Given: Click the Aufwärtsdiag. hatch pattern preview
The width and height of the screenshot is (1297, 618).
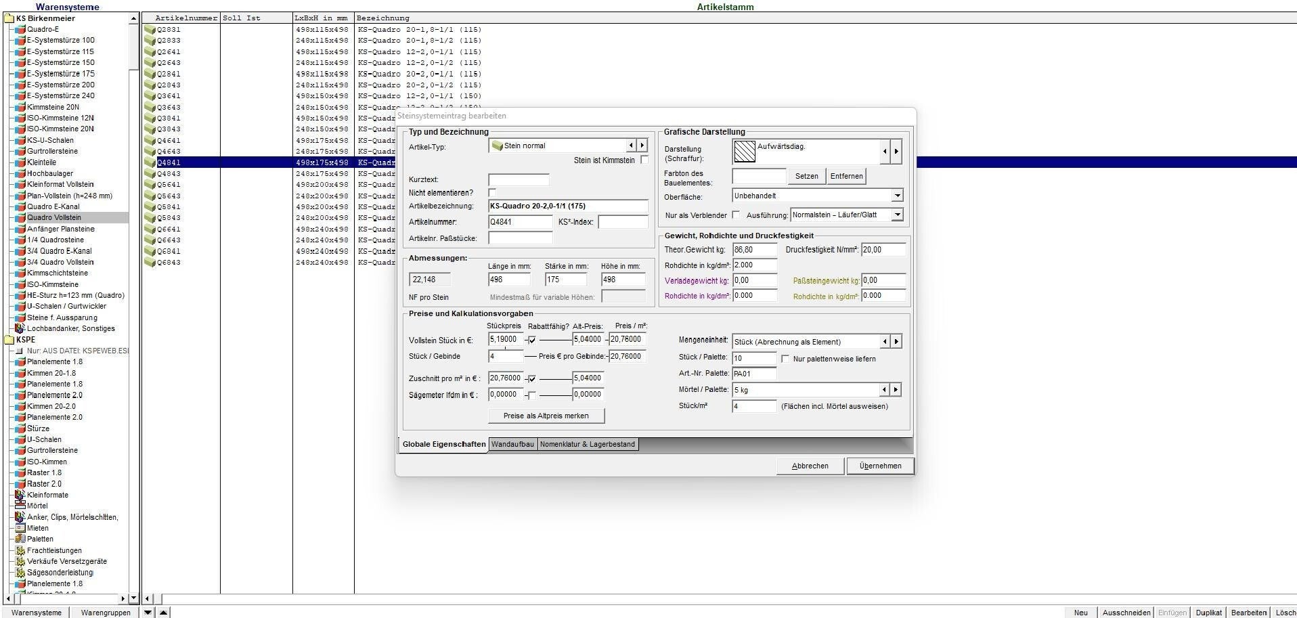Looking at the screenshot, I should 745,152.
